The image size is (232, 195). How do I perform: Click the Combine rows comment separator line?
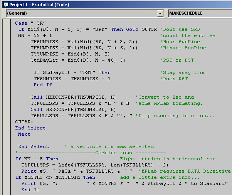(88, 153)
